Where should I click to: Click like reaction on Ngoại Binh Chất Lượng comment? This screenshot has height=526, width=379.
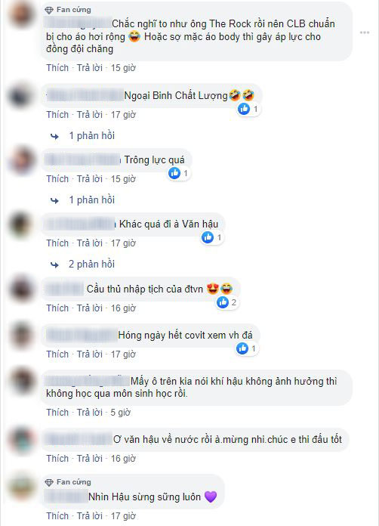[x=248, y=109]
